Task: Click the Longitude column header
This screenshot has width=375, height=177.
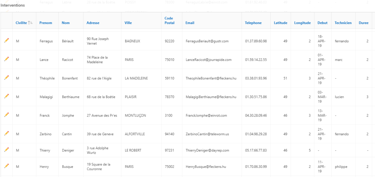Action: pyautogui.click(x=302, y=23)
